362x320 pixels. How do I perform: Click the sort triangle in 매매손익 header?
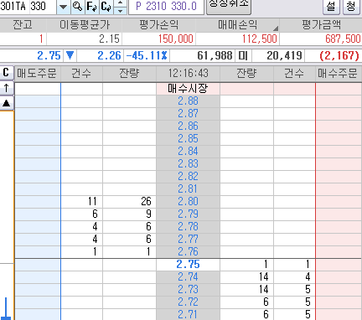coord(276,28)
